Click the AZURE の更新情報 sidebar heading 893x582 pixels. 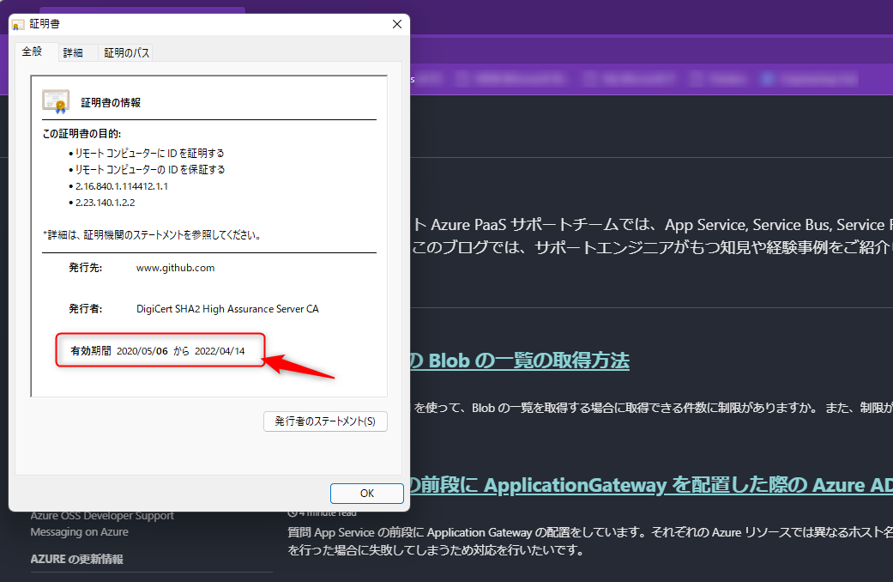coord(77,560)
